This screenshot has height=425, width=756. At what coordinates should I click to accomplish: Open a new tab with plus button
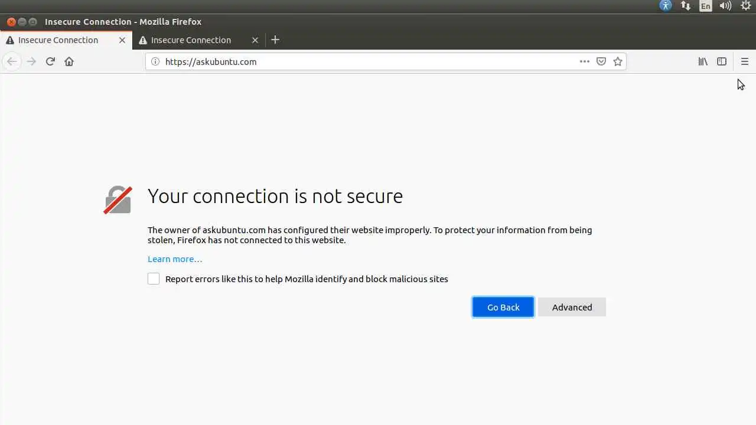click(275, 40)
